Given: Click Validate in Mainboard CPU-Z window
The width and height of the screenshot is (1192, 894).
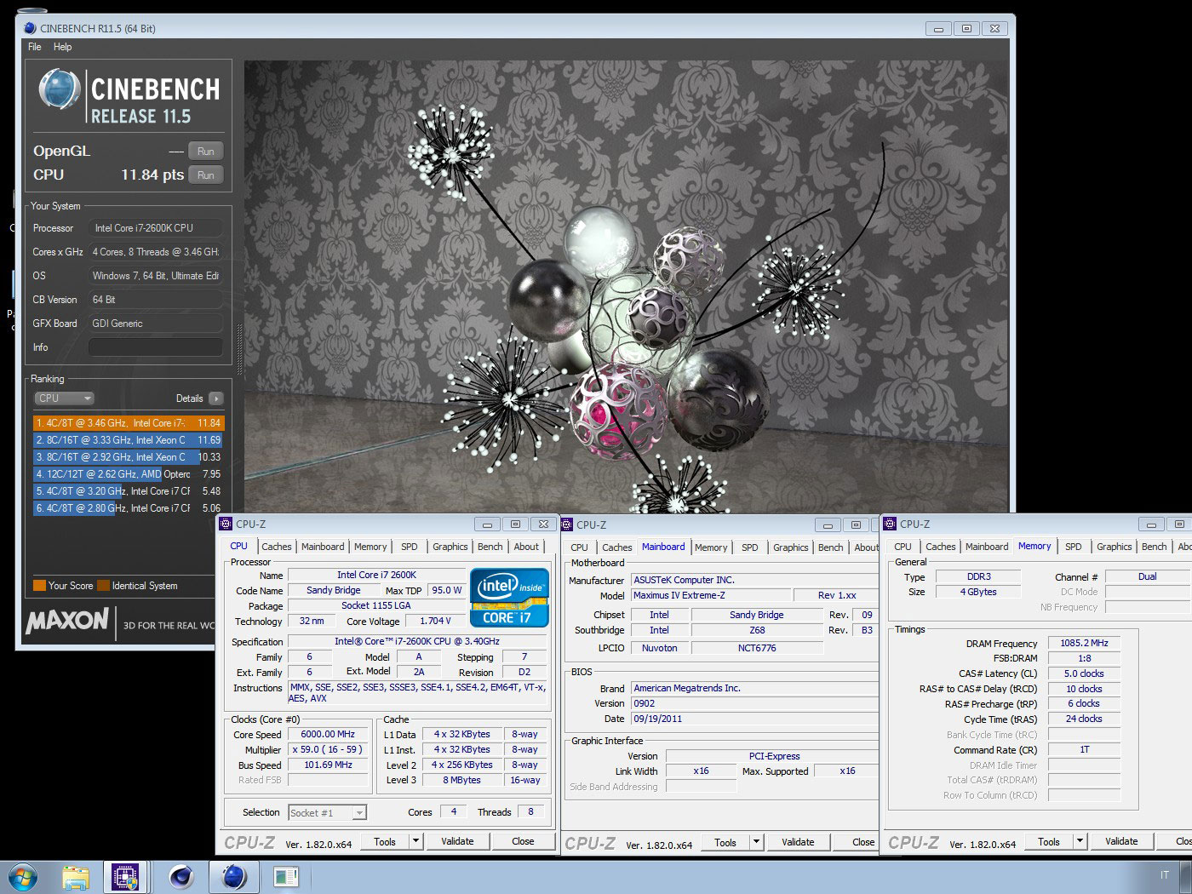Looking at the screenshot, I should tap(798, 842).
